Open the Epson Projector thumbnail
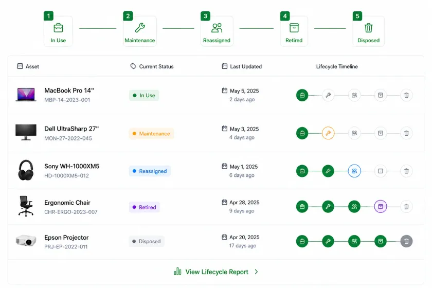432x288 pixels. 26,240
